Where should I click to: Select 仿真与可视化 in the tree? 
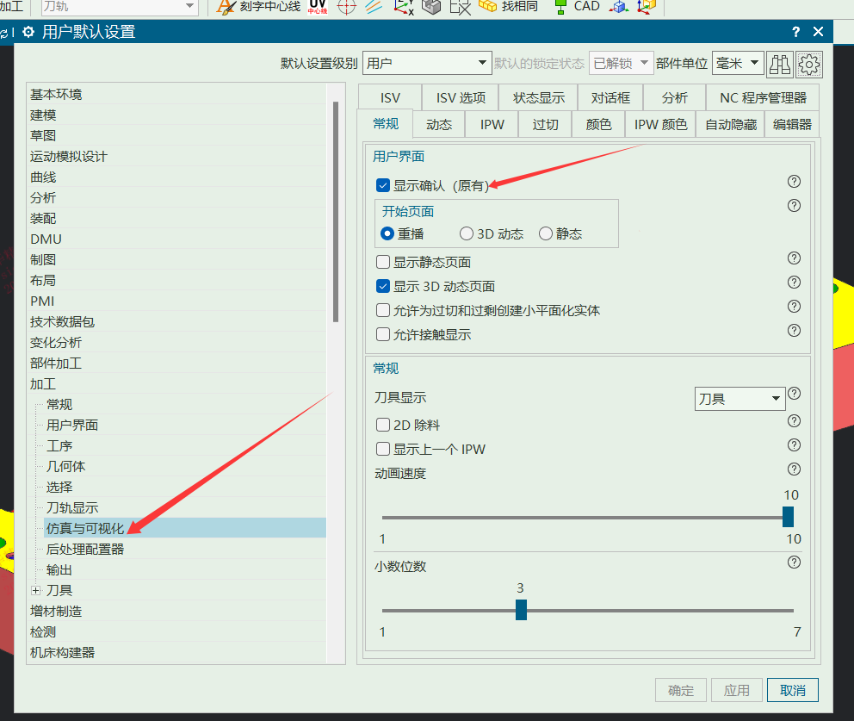[185, 528]
